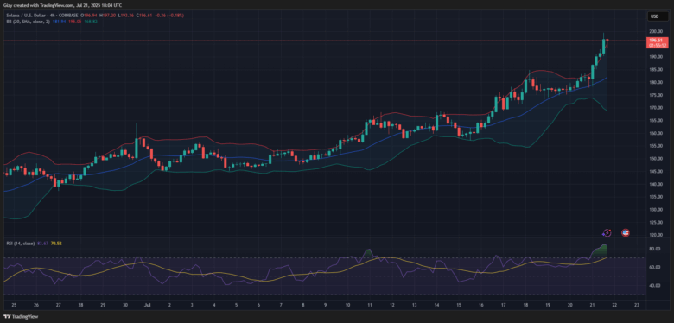Click the 10 date label on time axis
Screen dimensions: 674x323
coord(347,305)
